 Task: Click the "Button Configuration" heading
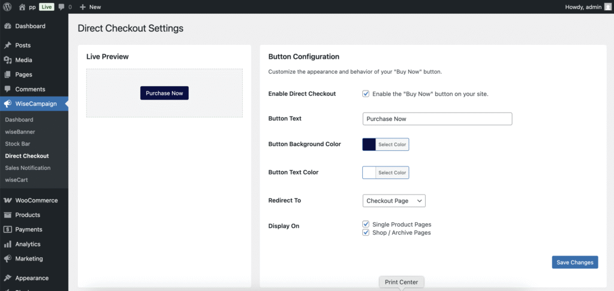click(x=304, y=57)
